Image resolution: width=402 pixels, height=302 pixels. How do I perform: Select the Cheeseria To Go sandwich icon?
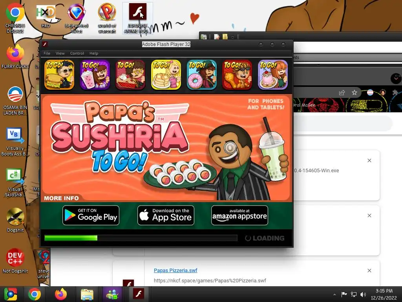point(59,75)
